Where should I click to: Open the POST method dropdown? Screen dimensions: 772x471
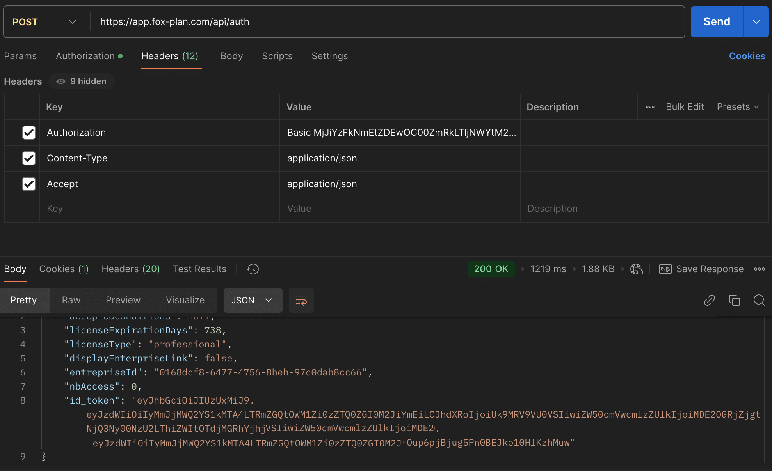[x=44, y=22]
